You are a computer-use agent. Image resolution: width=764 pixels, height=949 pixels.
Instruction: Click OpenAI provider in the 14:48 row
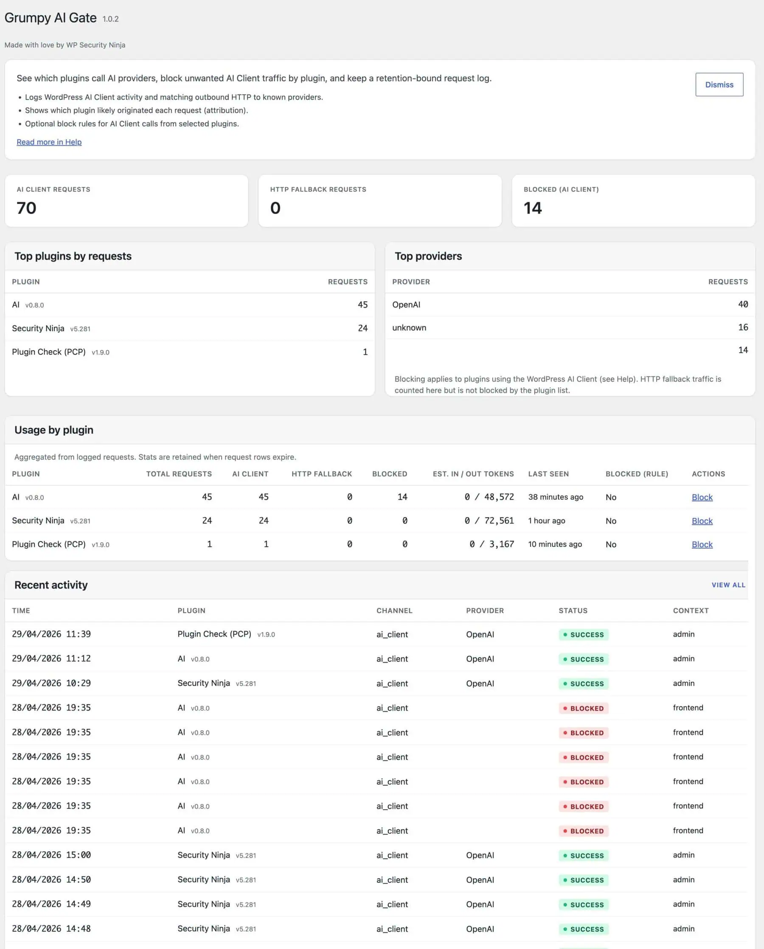pos(480,929)
